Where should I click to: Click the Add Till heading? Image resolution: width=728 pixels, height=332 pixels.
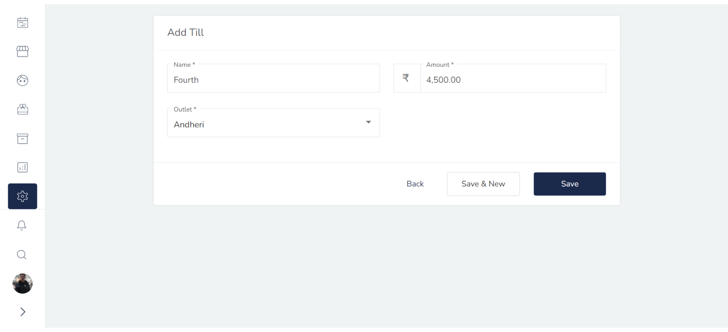[185, 32]
